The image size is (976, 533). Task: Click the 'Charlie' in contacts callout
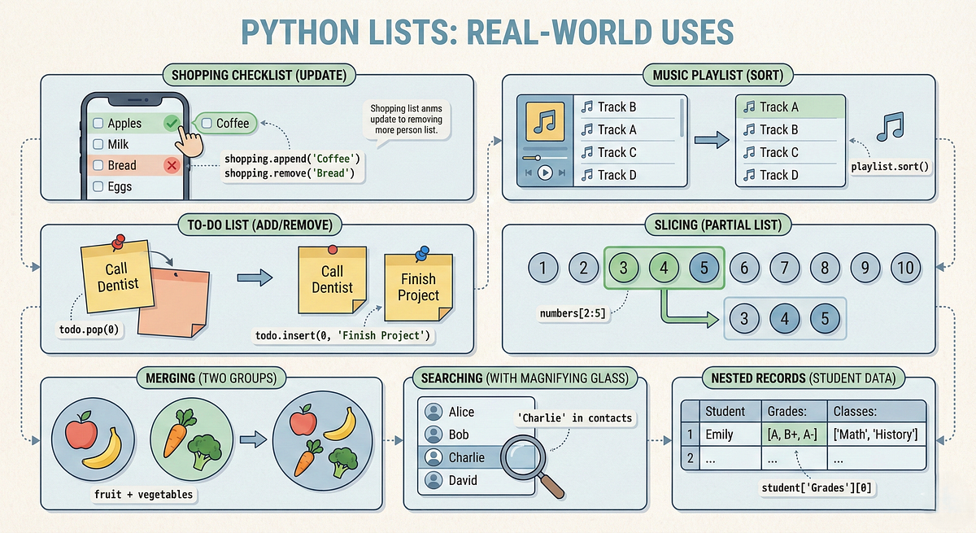tap(574, 417)
